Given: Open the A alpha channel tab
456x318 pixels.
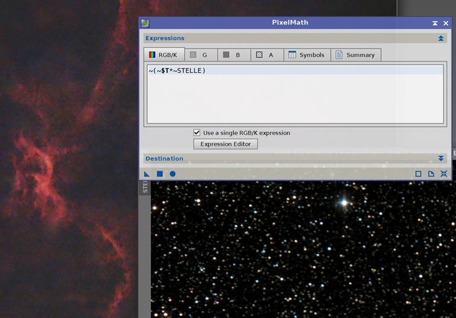Looking at the screenshot, I should 267,55.
